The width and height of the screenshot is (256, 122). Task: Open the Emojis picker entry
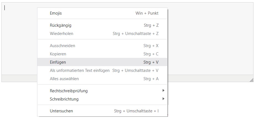(x=56, y=13)
